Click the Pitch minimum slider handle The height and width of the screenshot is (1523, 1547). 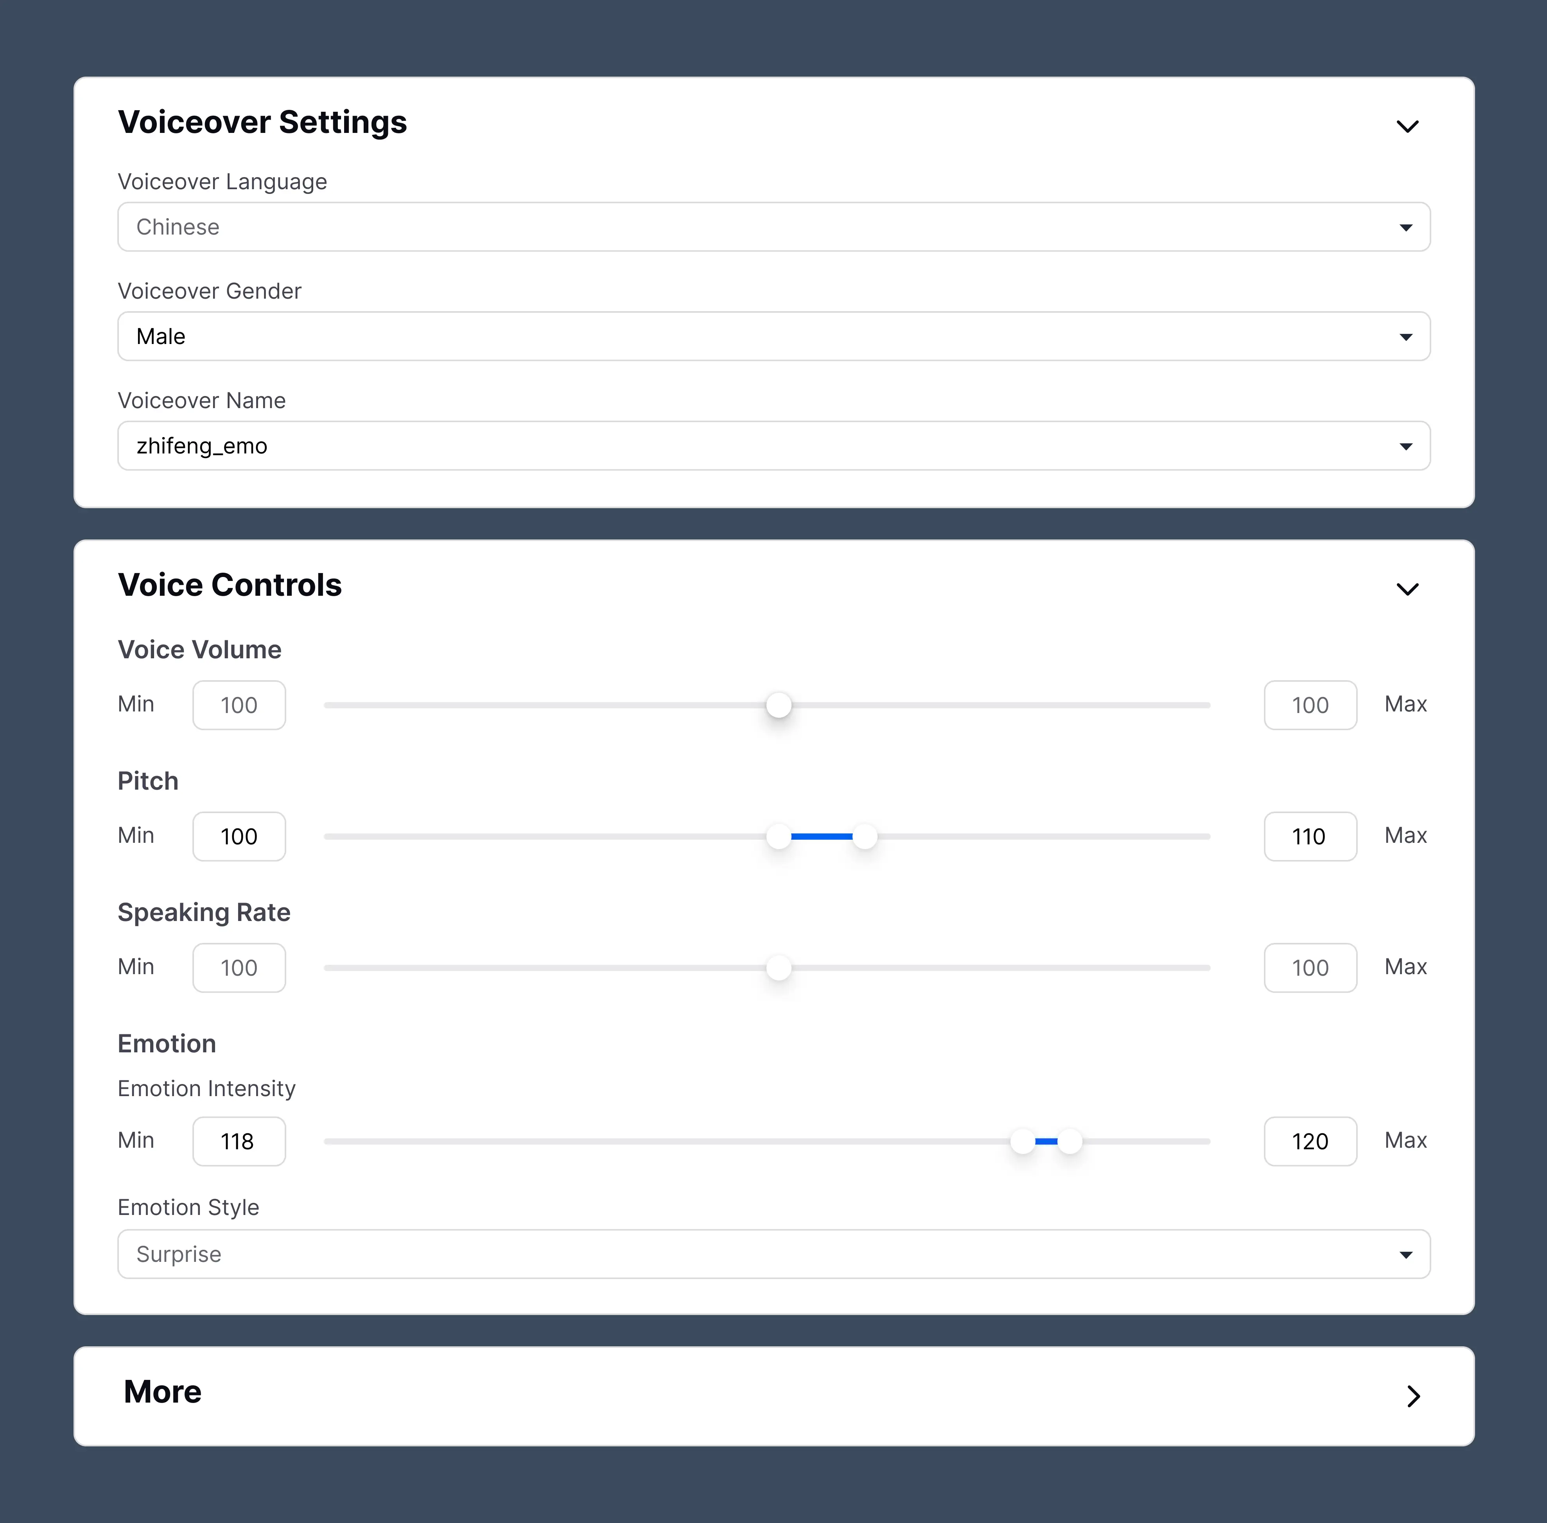tap(779, 837)
